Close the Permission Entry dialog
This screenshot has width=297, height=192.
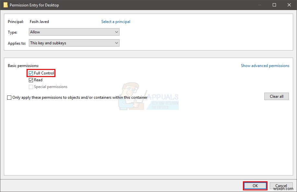289,5
